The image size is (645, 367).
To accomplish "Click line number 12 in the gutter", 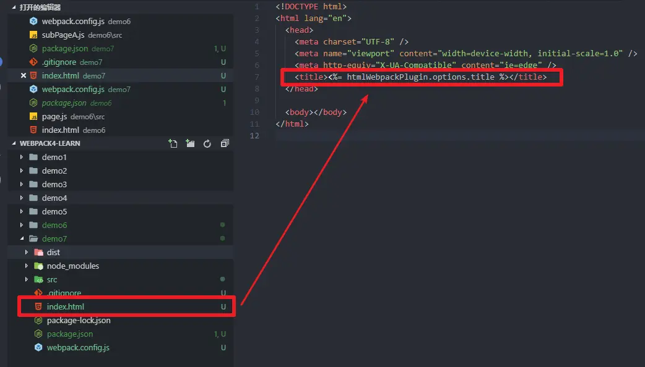I will tap(254, 135).
